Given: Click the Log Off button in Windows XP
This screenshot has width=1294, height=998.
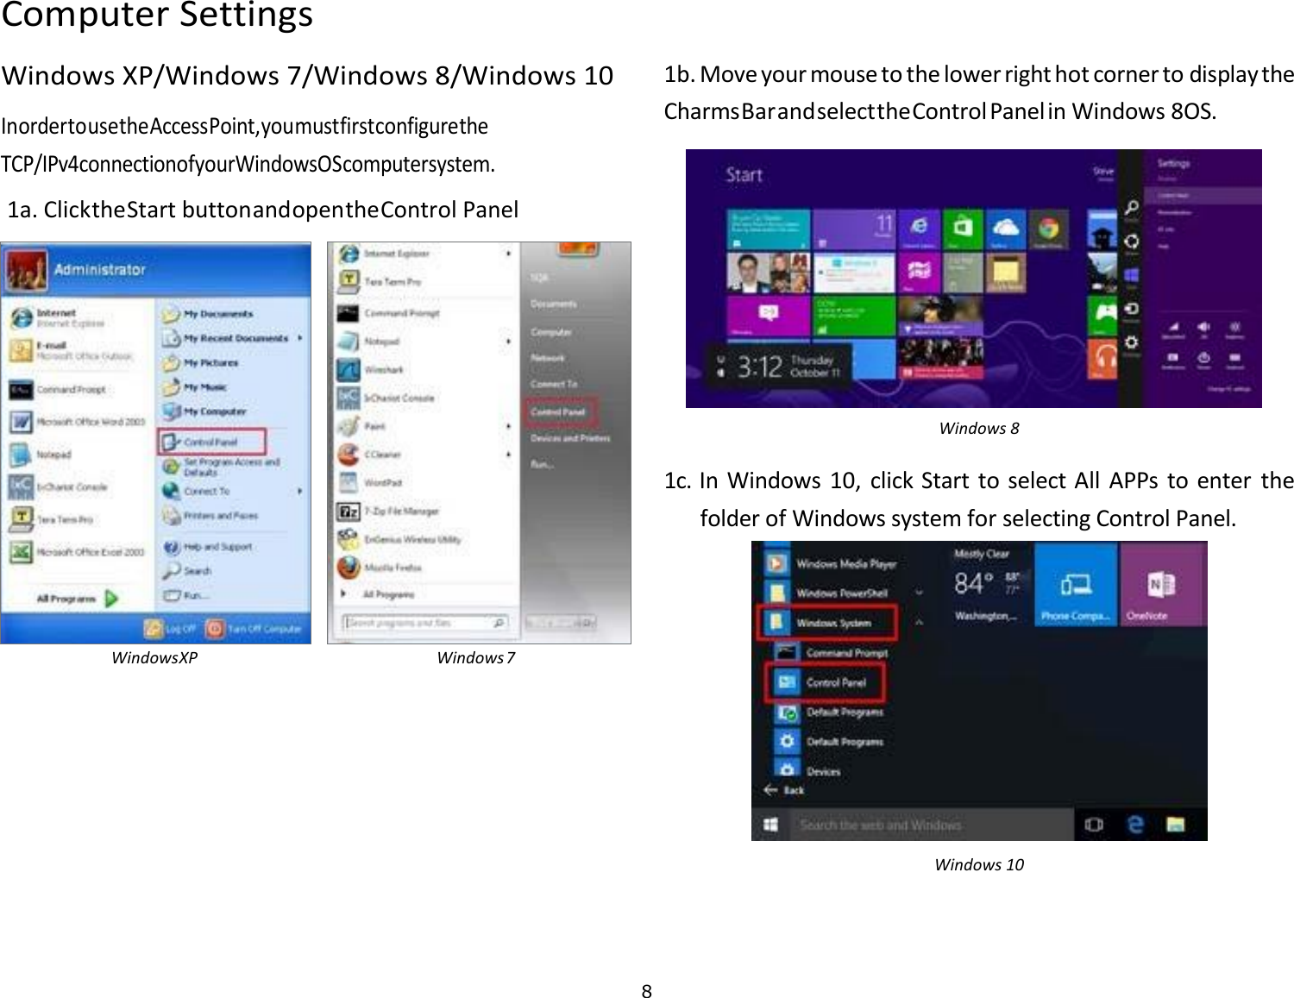Looking at the screenshot, I should coord(170,629).
